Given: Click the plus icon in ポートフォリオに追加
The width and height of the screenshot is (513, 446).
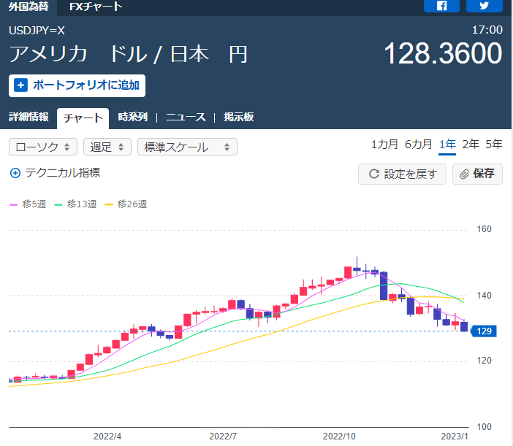Looking at the screenshot, I should pos(20,85).
